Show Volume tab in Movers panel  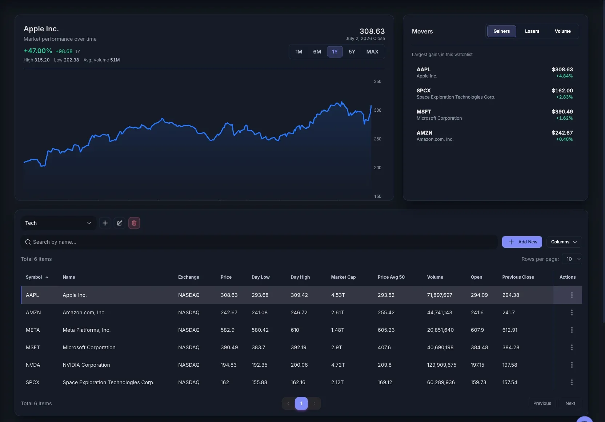(x=562, y=31)
